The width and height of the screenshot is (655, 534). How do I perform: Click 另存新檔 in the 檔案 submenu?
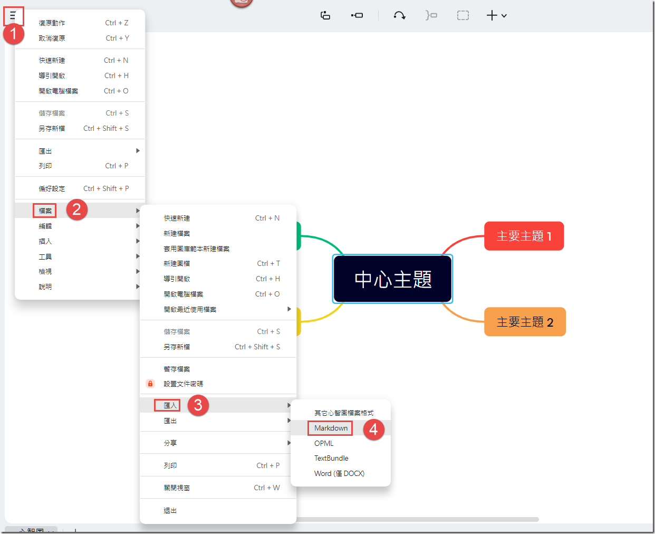218,347
